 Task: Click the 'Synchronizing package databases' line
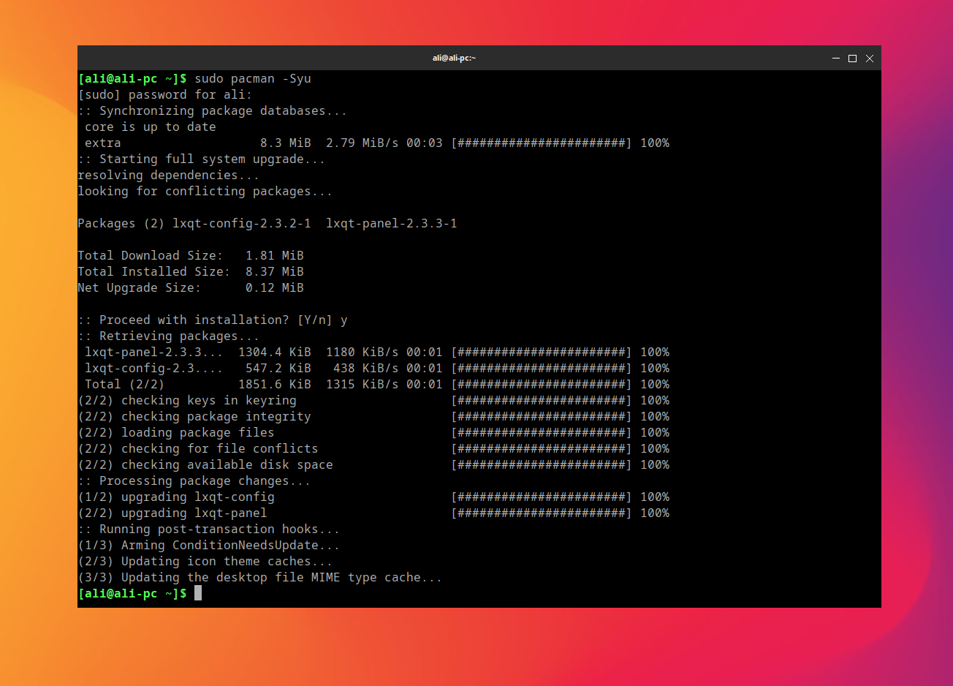click(212, 111)
